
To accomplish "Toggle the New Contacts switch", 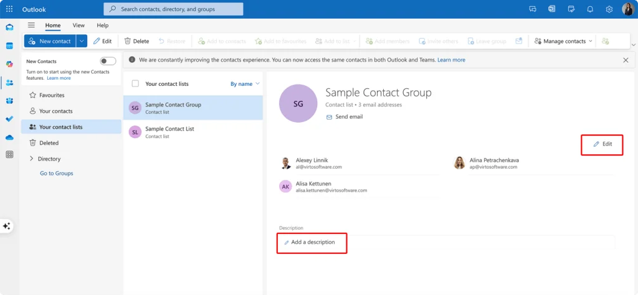I will tap(108, 61).
